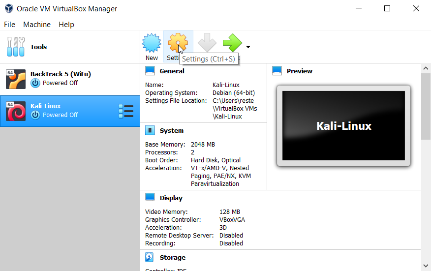Click the Recording Disabled value
Viewport: 431px width, 271px height.
[231, 243]
